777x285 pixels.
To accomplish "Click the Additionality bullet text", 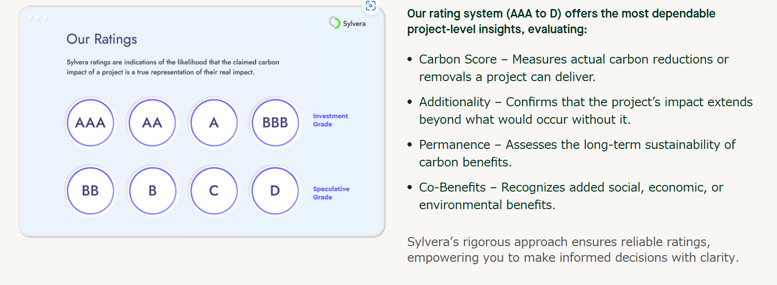I will 585,110.
